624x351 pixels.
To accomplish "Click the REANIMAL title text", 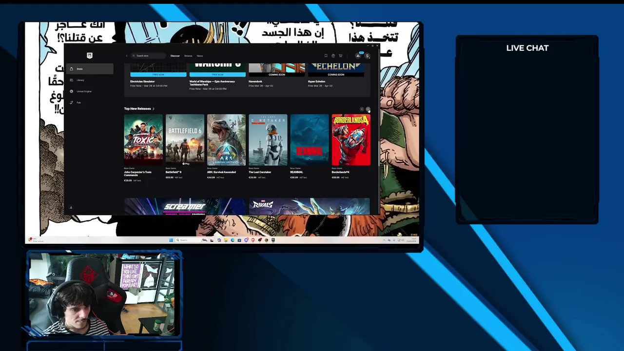I will (x=296, y=172).
